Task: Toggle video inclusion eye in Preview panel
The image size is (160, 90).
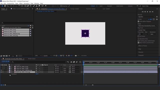Action: pos(149,19)
